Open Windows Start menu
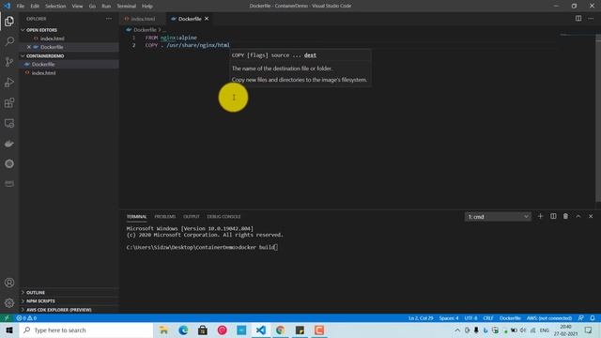Screen dimensions: 601x338 [x=9, y=330]
